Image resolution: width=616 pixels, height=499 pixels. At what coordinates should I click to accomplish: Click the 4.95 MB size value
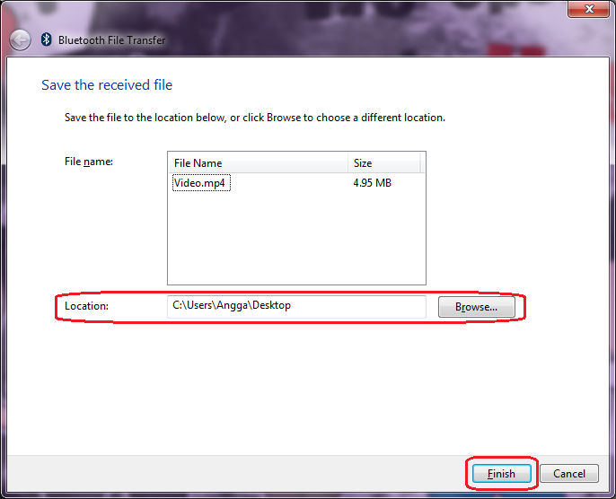coord(372,183)
